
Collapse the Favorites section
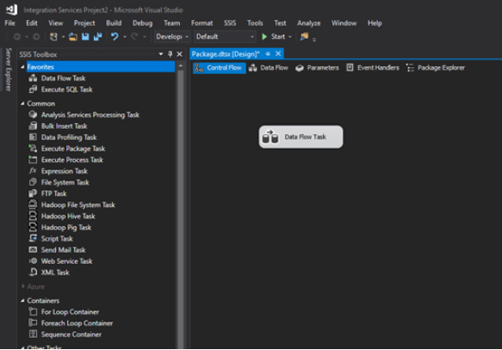tap(22, 67)
